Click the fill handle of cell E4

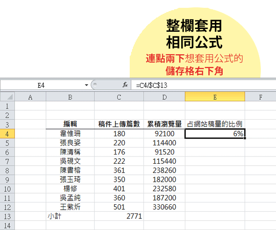(245, 138)
